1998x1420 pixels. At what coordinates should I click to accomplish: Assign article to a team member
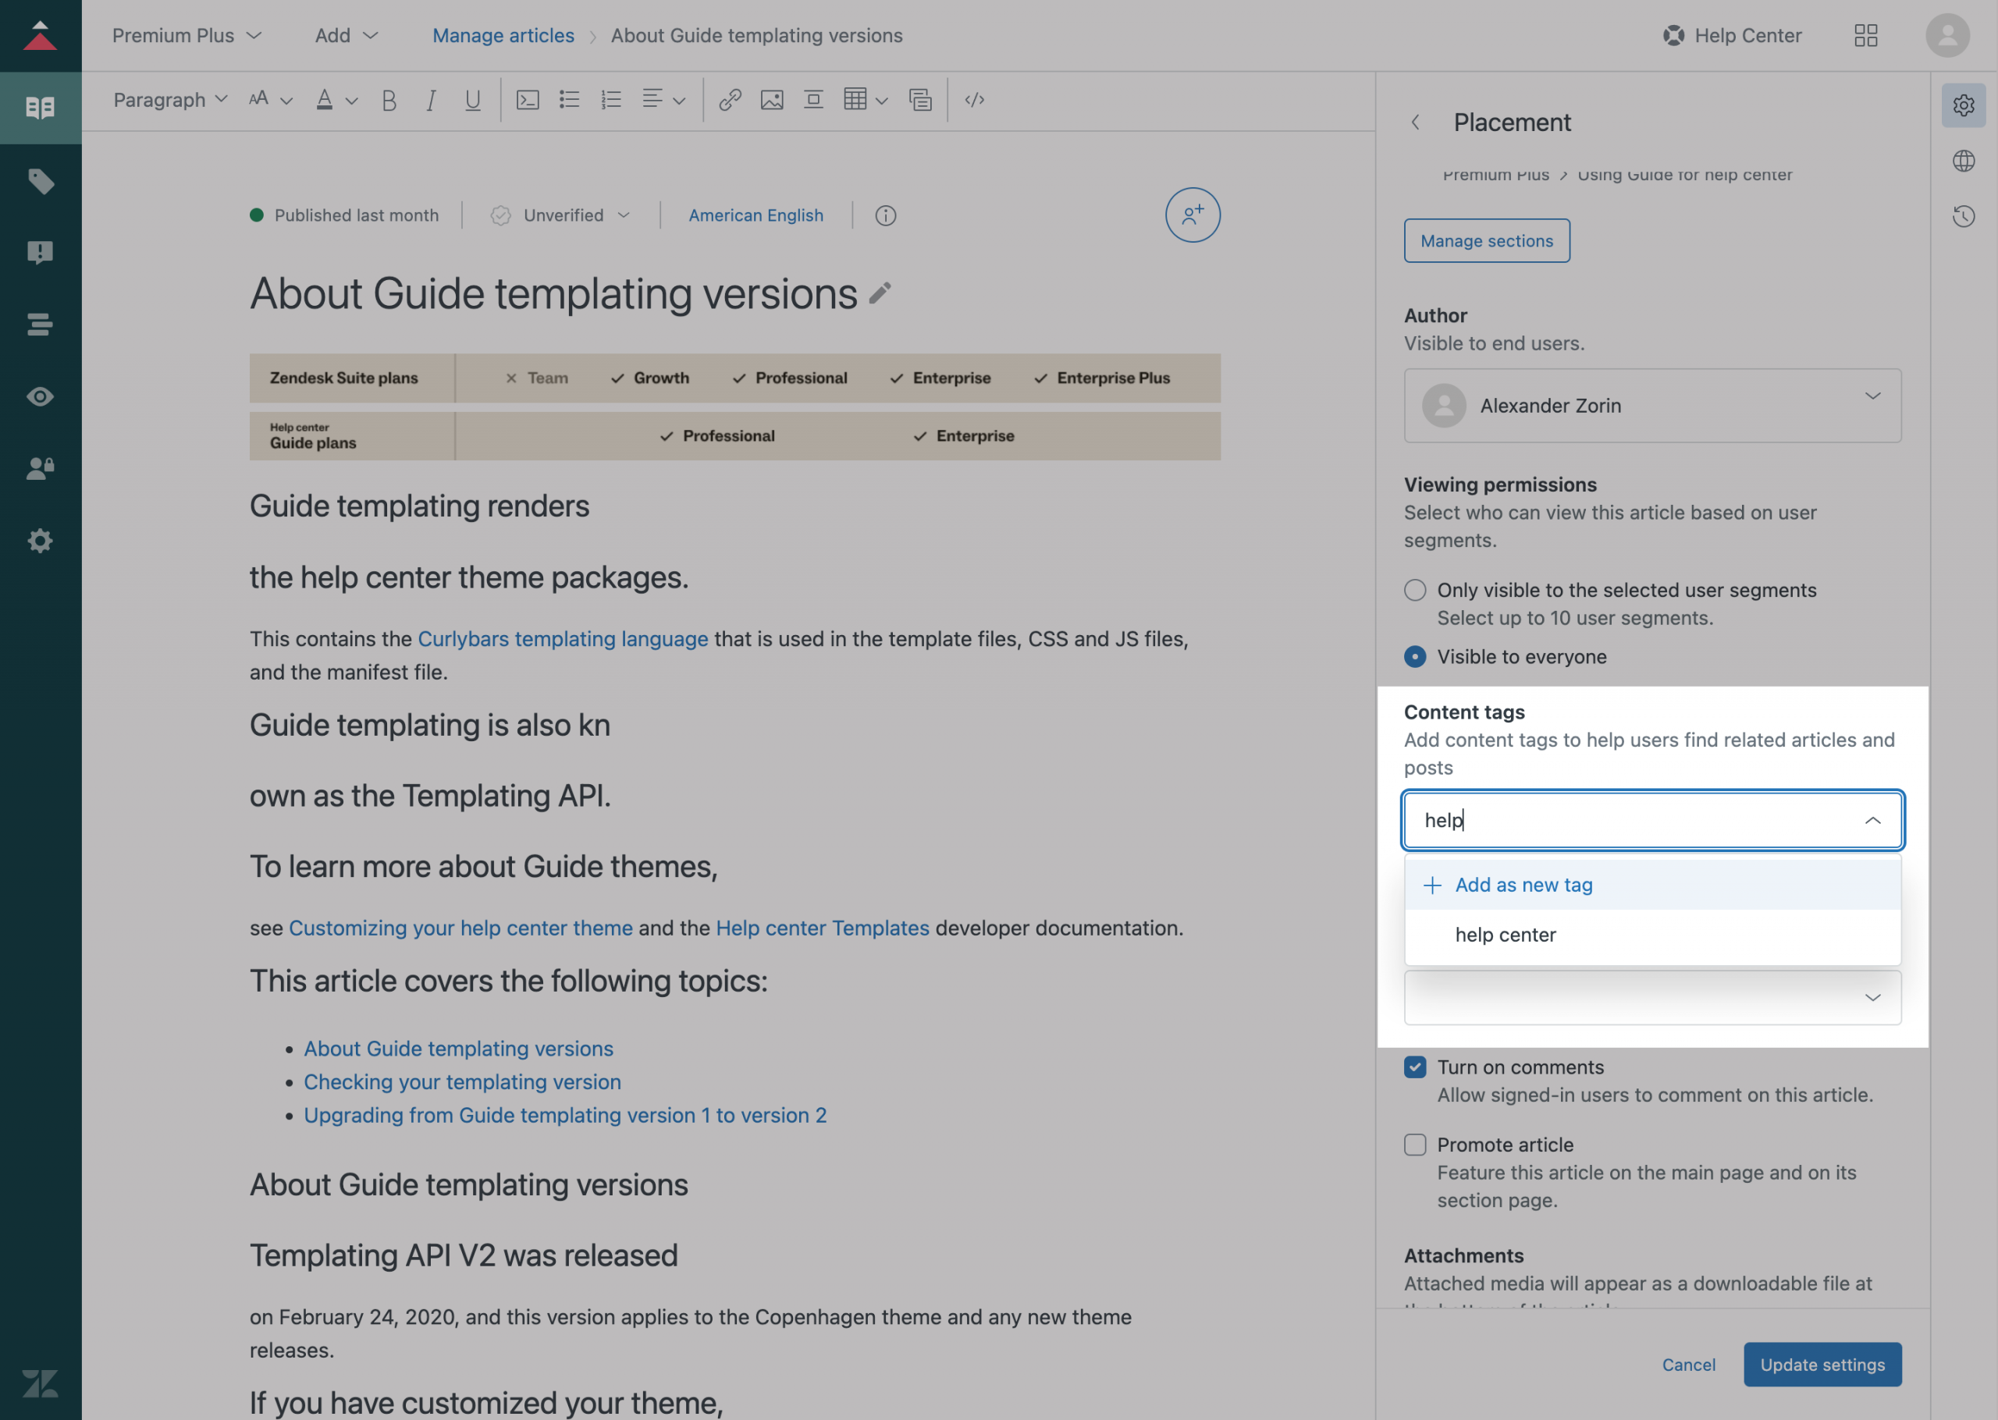pyautogui.click(x=1193, y=215)
